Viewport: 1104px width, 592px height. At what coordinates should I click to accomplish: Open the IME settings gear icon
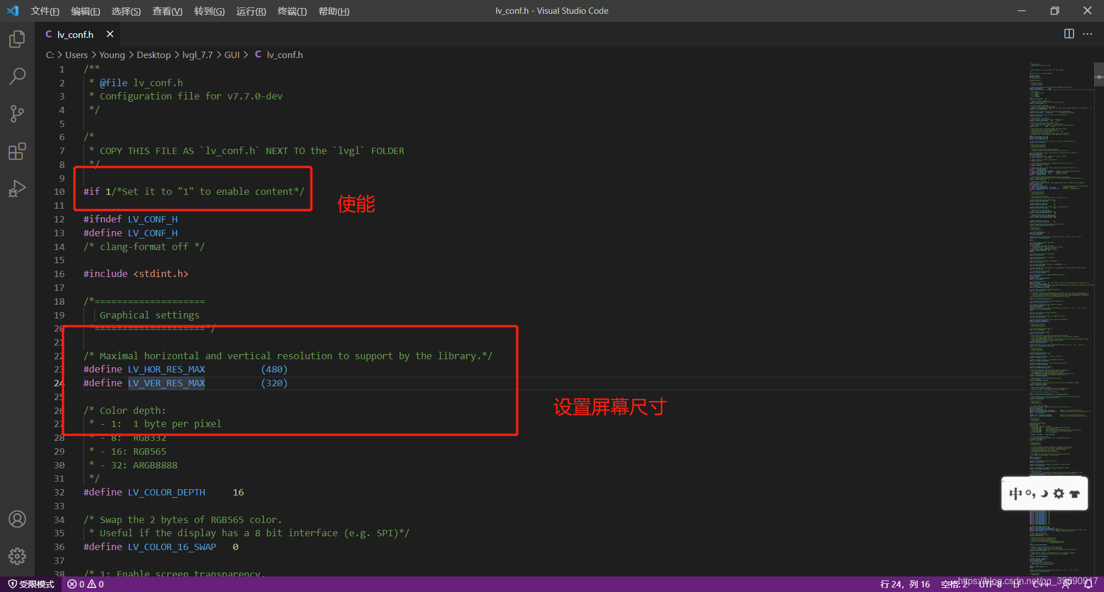(1059, 494)
